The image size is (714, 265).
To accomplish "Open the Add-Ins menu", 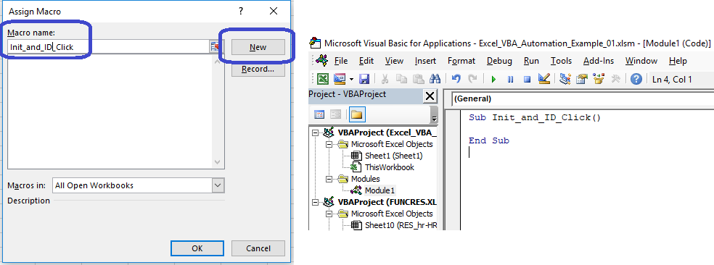I will (599, 61).
